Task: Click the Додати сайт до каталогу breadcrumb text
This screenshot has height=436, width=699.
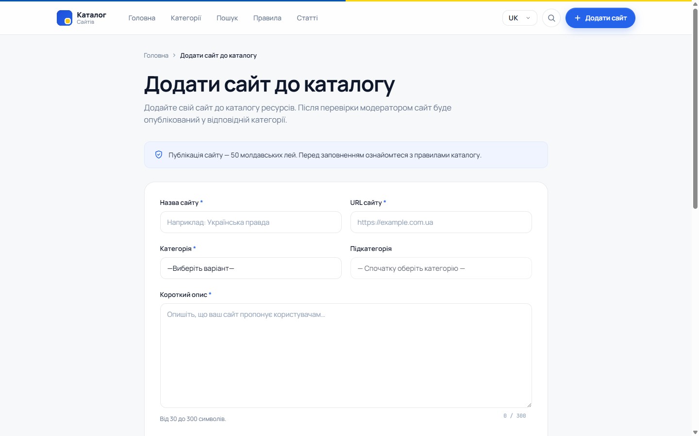Action: point(218,55)
